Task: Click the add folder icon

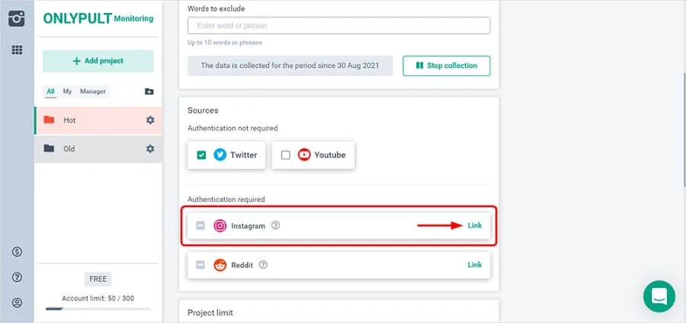Action: [149, 91]
